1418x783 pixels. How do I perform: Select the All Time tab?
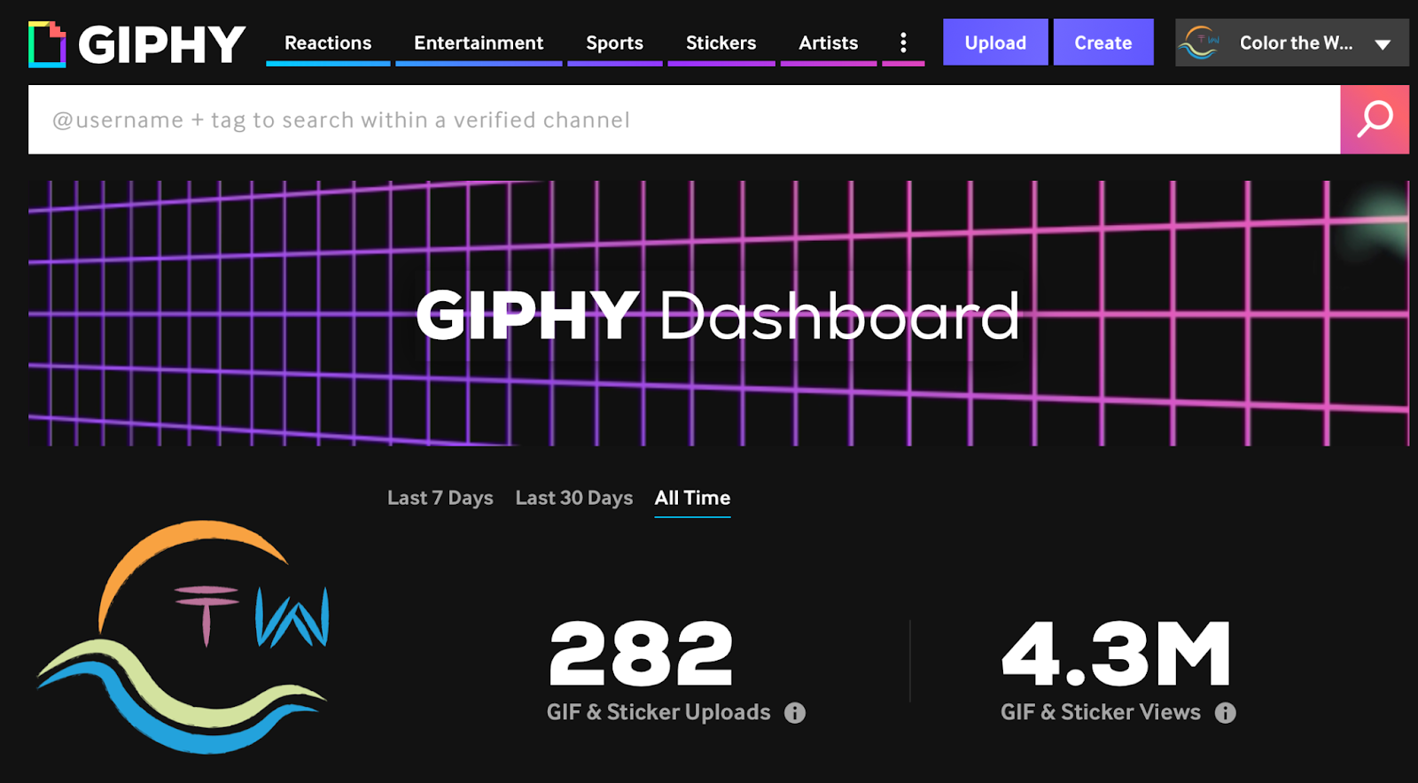[x=692, y=498]
